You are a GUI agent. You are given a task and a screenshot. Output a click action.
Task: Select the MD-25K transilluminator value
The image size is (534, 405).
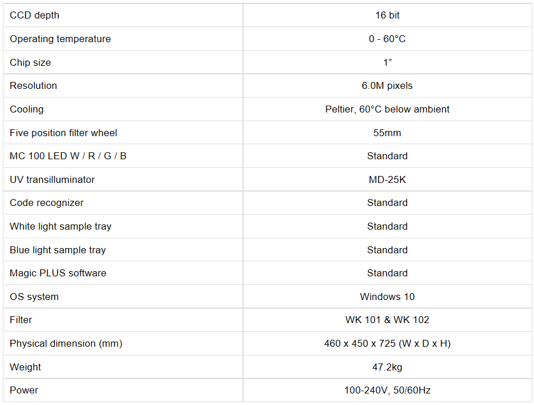[x=387, y=179]
